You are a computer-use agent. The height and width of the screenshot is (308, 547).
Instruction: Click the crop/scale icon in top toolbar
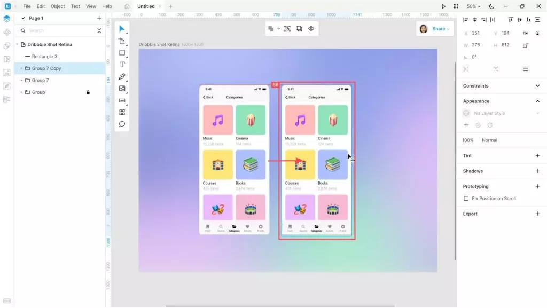(x=299, y=29)
